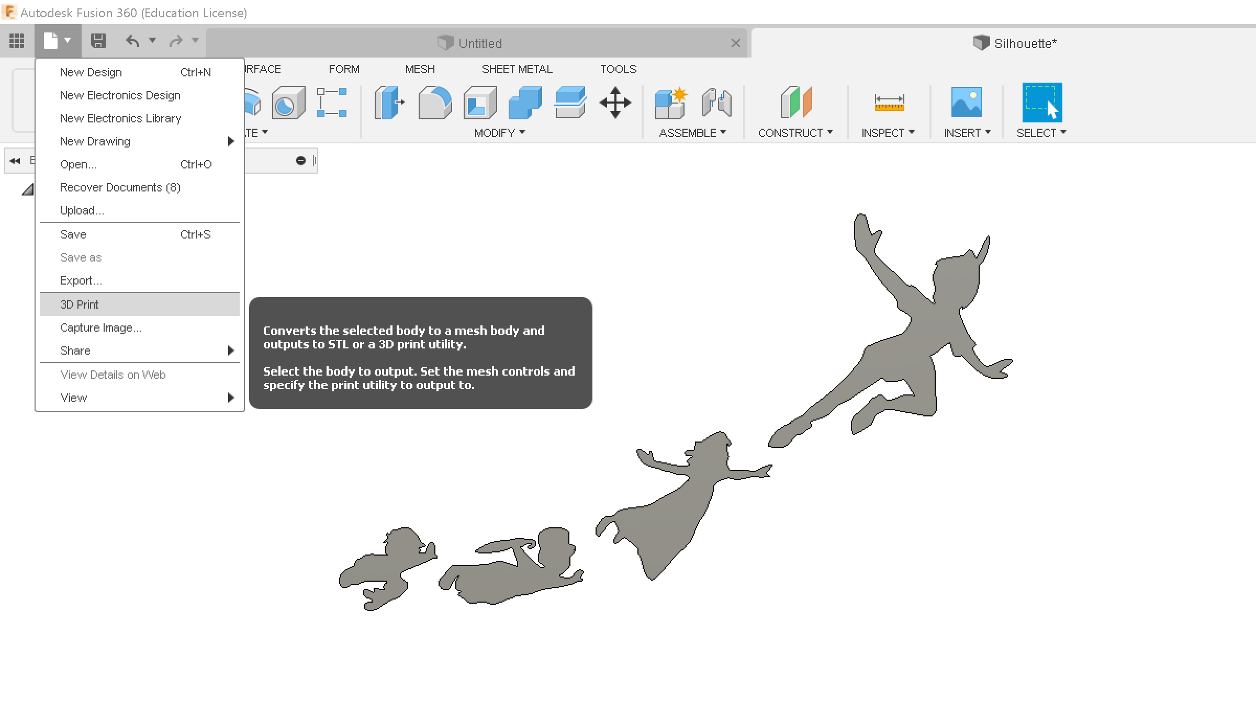Select the SHEET METAL tab
Screen dimensions: 1256x724
[517, 69]
